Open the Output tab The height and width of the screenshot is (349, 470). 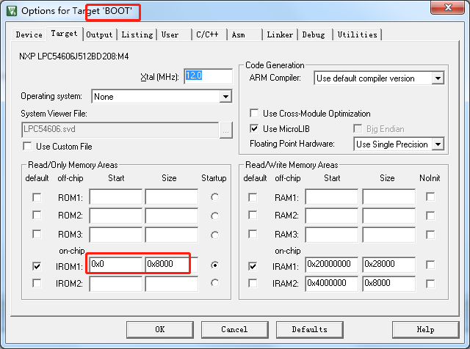click(99, 34)
